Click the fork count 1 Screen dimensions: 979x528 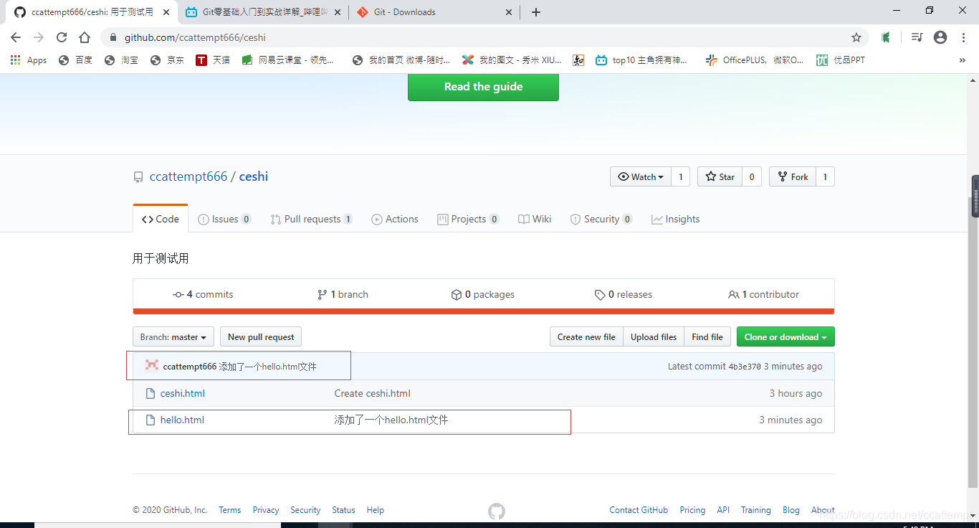coord(825,176)
